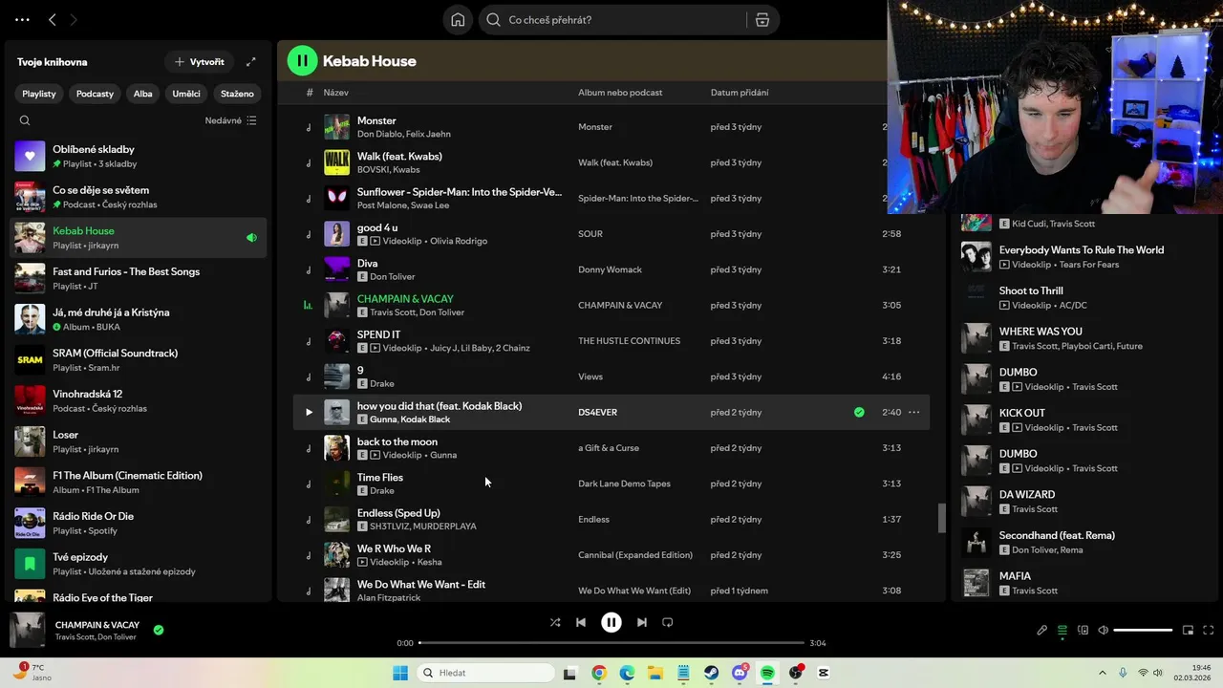
Task: Open the Co se děje se světem podcast
Action: 138,197
